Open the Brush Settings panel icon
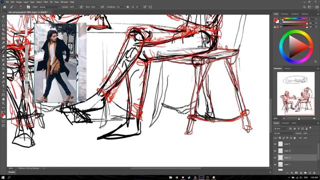 28,7
